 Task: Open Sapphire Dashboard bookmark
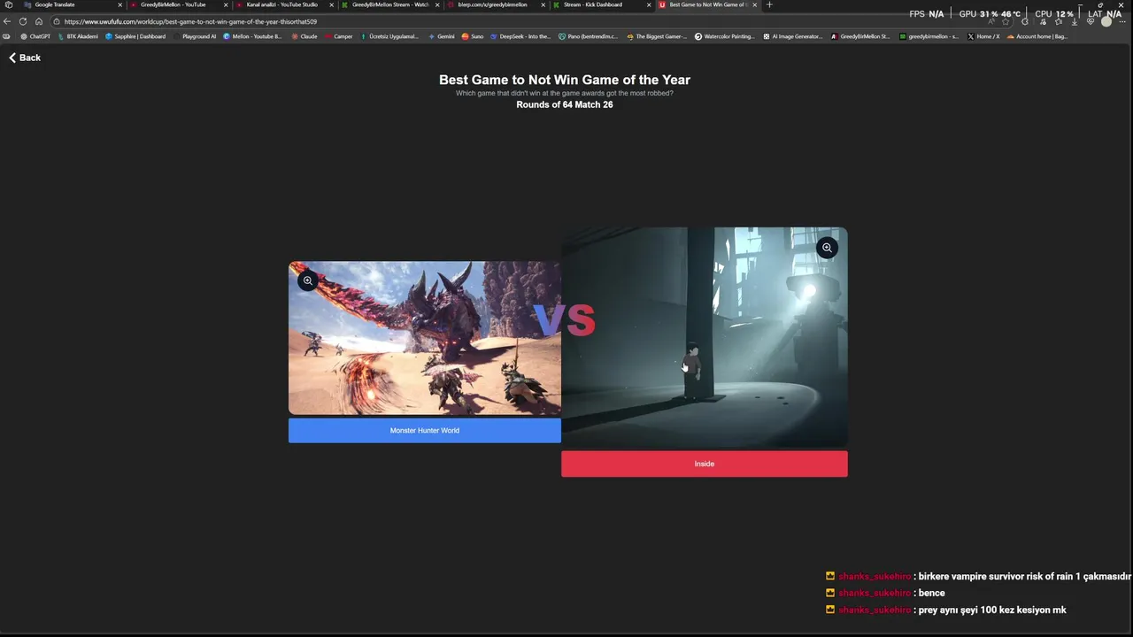point(135,36)
